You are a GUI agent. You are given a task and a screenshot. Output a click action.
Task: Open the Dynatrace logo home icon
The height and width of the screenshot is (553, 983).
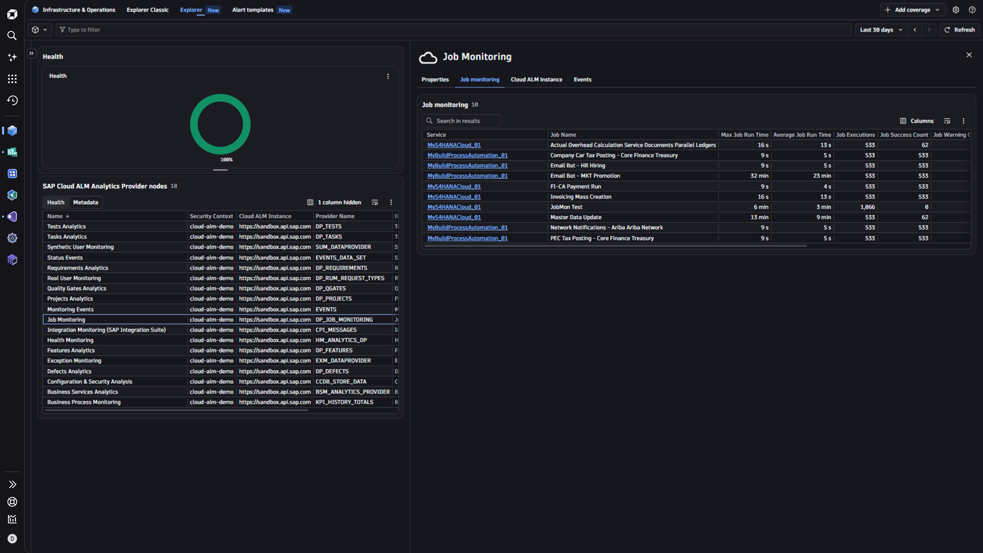tap(12, 14)
